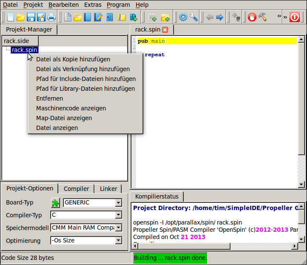Choose 'Entfernen' from the context menu
Screen dimensions: 307x265
pyautogui.click(x=49, y=98)
